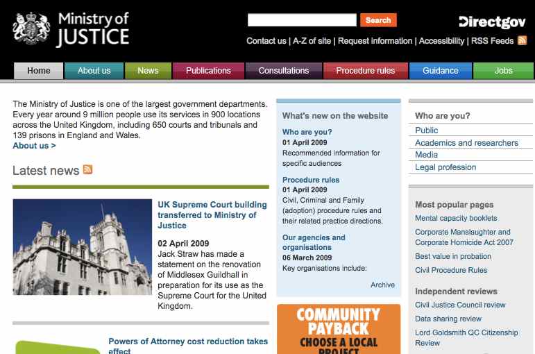Open the A-Z of site link
This screenshot has width=535, height=354.
(312, 41)
